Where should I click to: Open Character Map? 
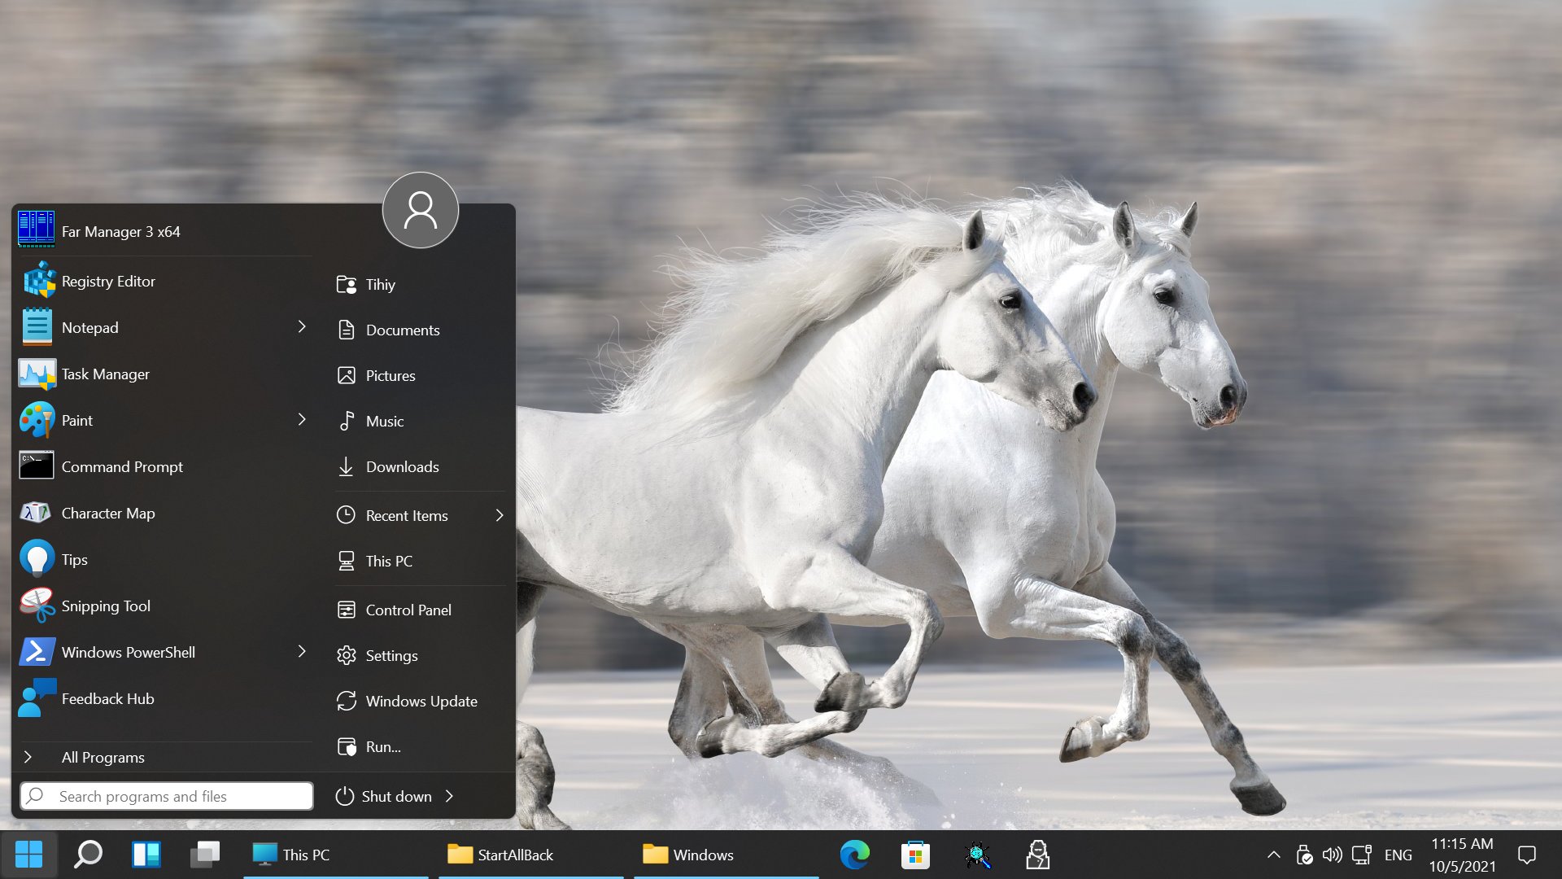click(107, 512)
